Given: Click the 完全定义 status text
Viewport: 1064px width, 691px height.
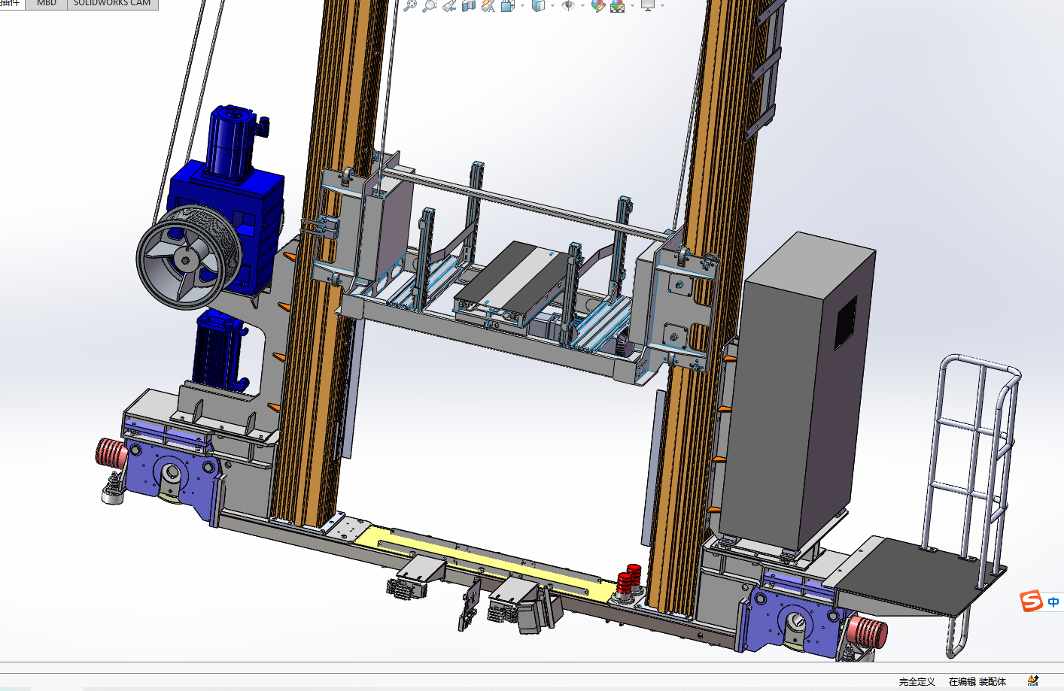Looking at the screenshot, I should (x=917, y=681).
